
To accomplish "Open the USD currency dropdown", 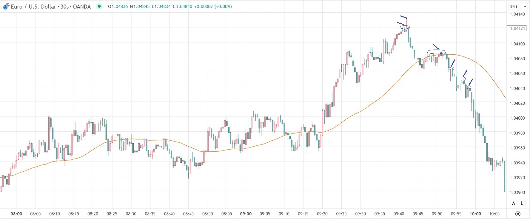I will [518, 6].
